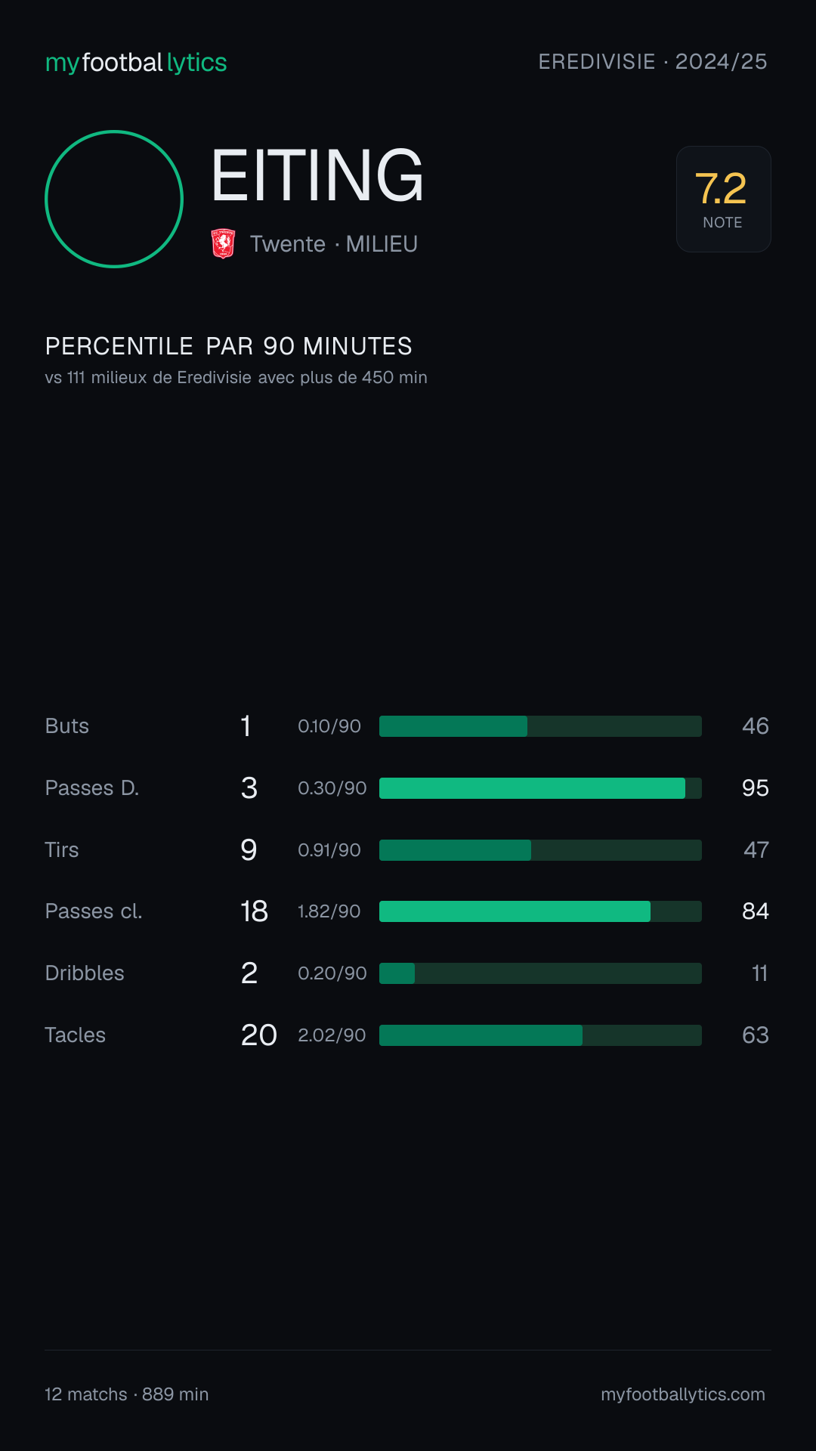Click the PERCENTILE PAR 90 MINUTES heading

(x=229, y=346)
